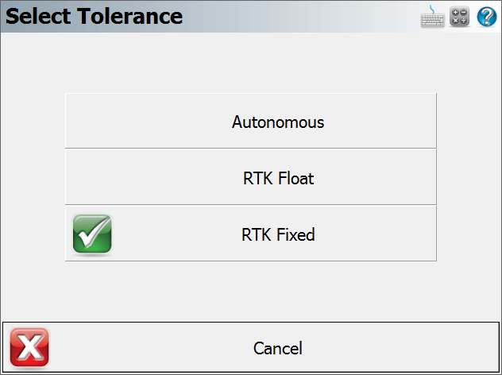The width and height of the screenshot is (502, 375).
Task: Dismiss dialog with the bottom Cancel bar
Action: pos(251,347)
